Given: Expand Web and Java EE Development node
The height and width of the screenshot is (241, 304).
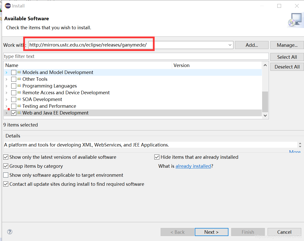Looking at the screenshot, I should click(x=6, y=113).
